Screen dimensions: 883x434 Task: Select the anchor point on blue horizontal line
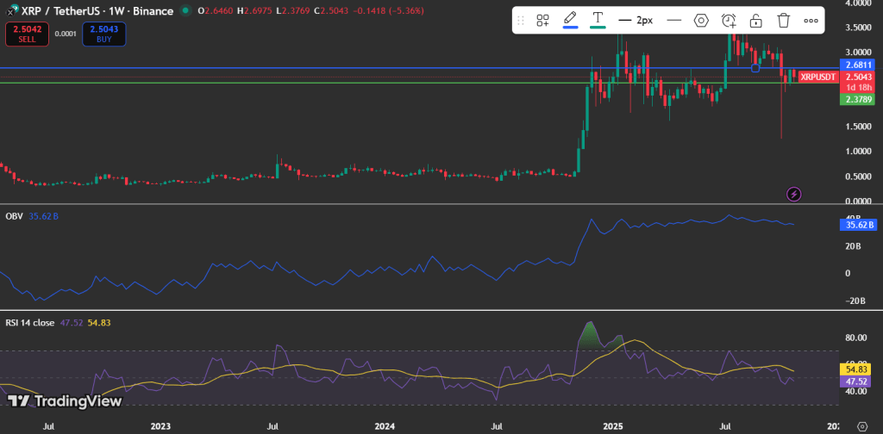[x=755, y=68]
